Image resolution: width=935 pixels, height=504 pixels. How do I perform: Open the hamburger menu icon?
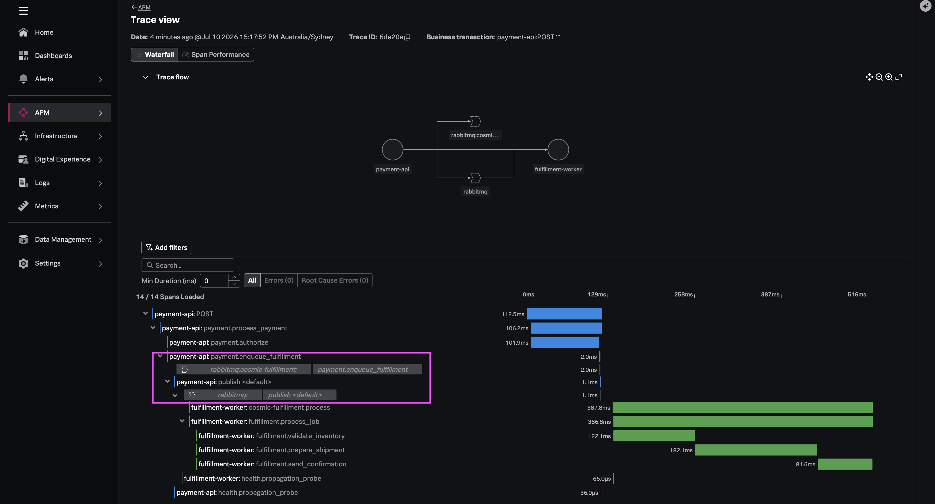coord(23,11)
